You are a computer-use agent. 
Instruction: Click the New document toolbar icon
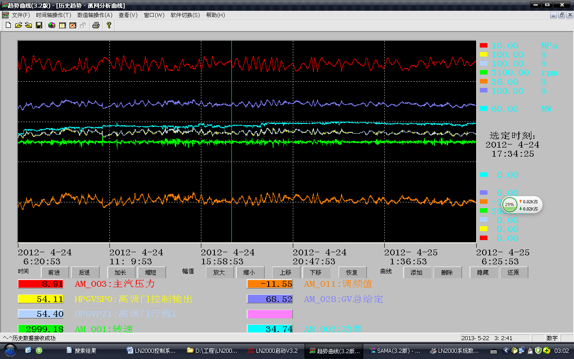(8, 25)
